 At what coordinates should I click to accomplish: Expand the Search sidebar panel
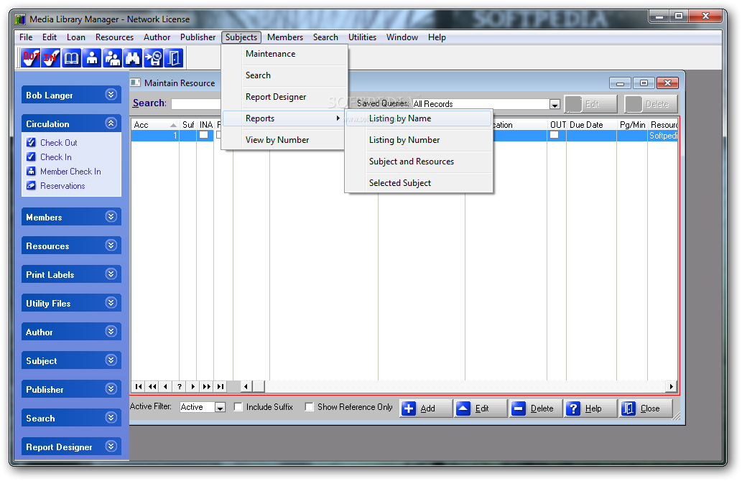(111, 418)
